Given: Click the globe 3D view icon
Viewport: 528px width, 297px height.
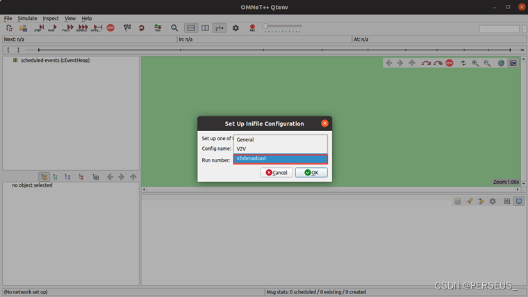Looking at the screenshot, I should (x=501, y=63).
